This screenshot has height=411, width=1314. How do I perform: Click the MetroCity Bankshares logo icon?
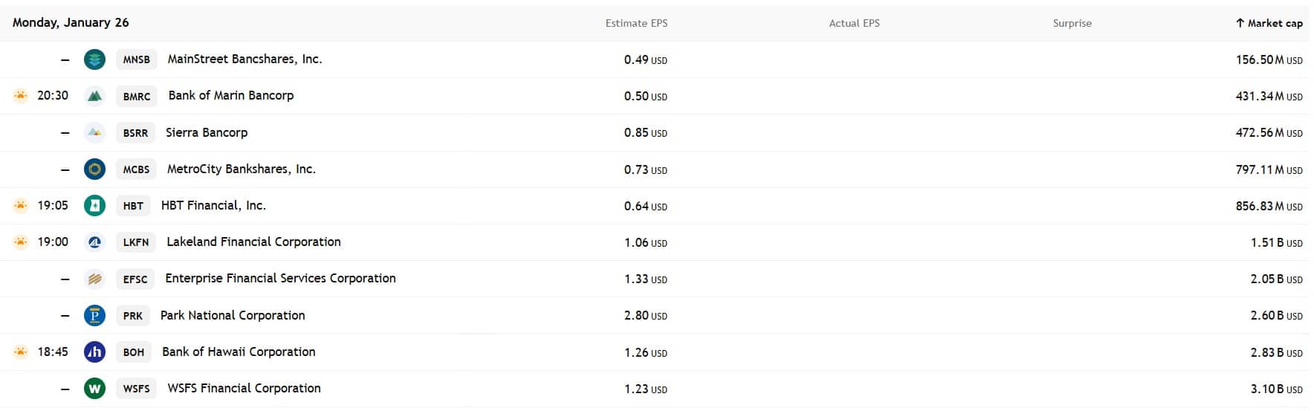94,169
